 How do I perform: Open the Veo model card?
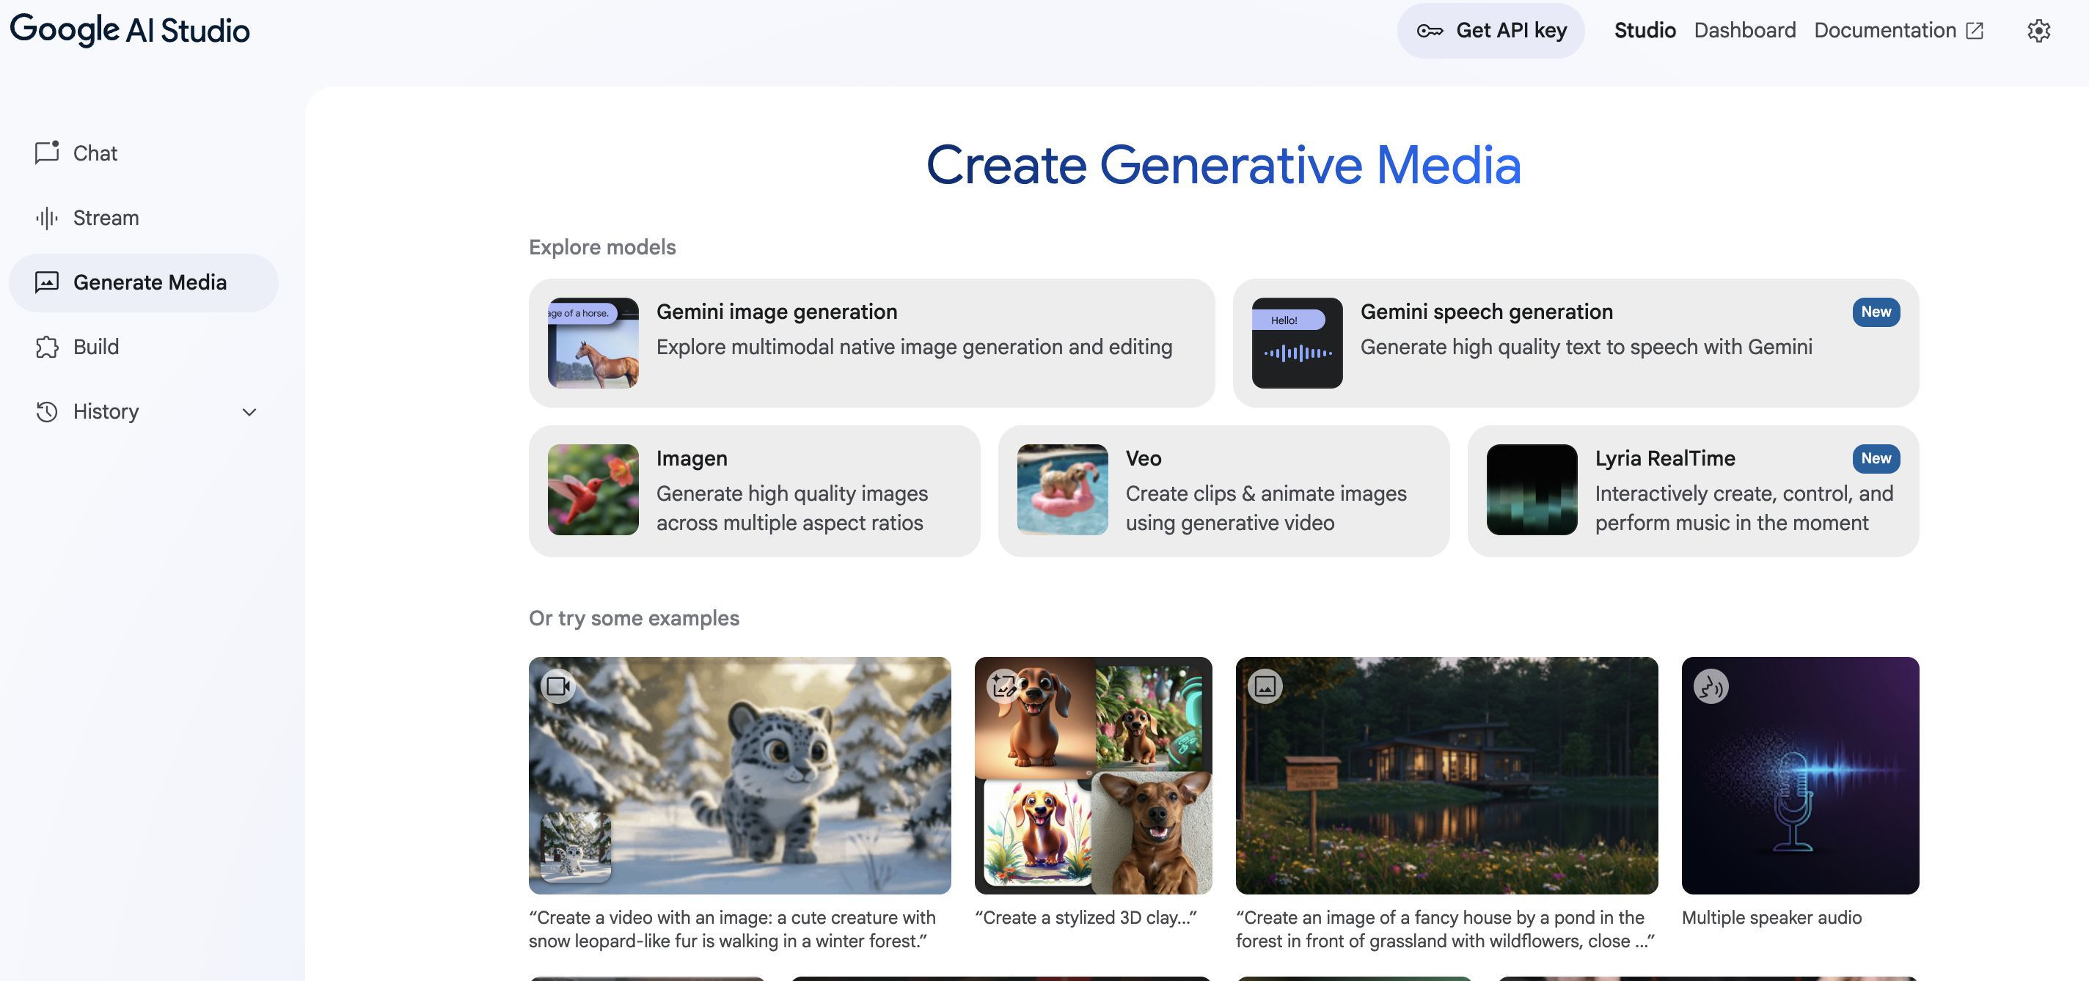1223,490
